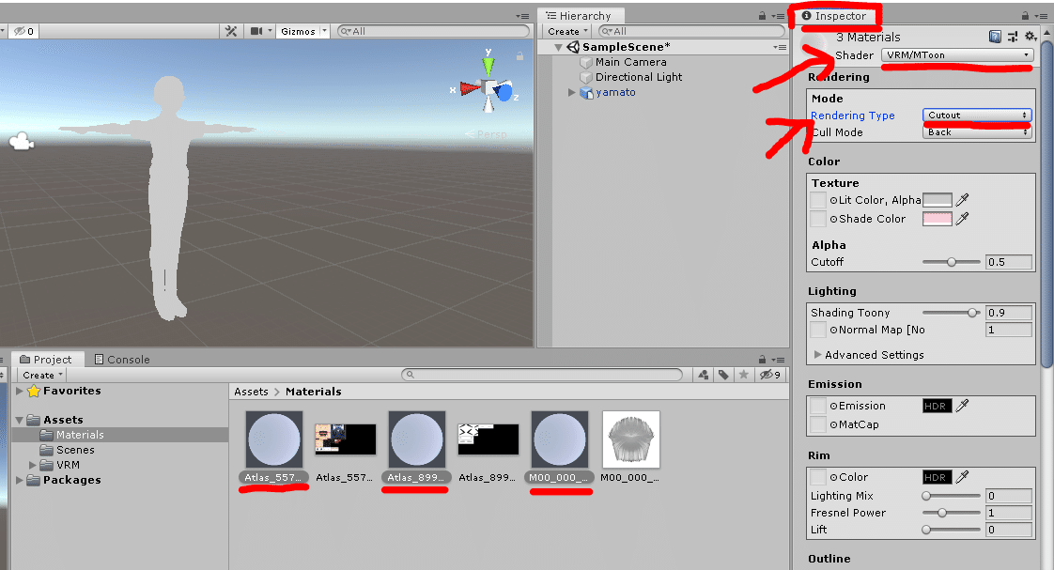Click the Fresnel Power slider
The height and width of the screenshot is (570, 1054).
tap(952, 513)
